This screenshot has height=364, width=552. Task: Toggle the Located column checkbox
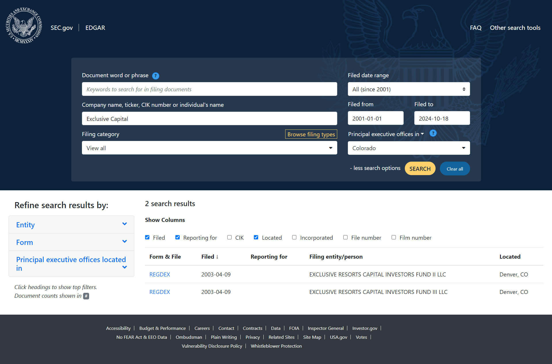click(x=256, y=237)
